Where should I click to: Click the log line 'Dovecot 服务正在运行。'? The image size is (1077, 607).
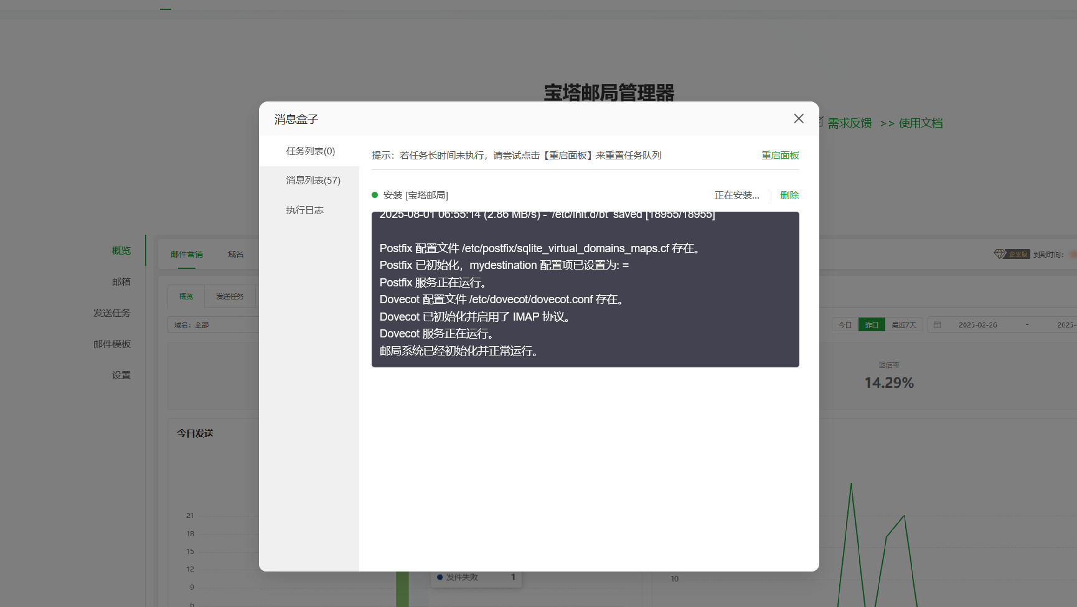(438, 334)
